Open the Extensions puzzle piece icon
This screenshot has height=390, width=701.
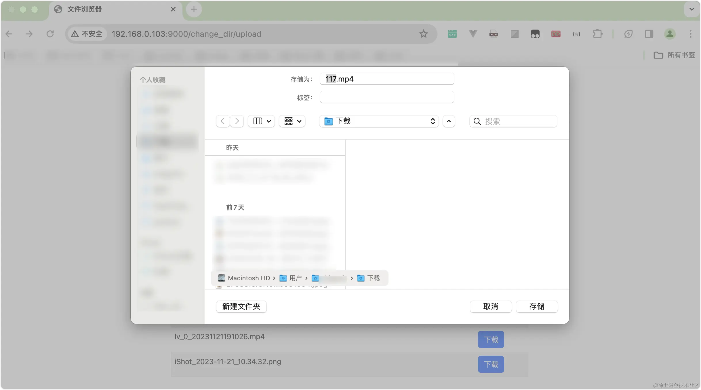click(x=598, y=34)
